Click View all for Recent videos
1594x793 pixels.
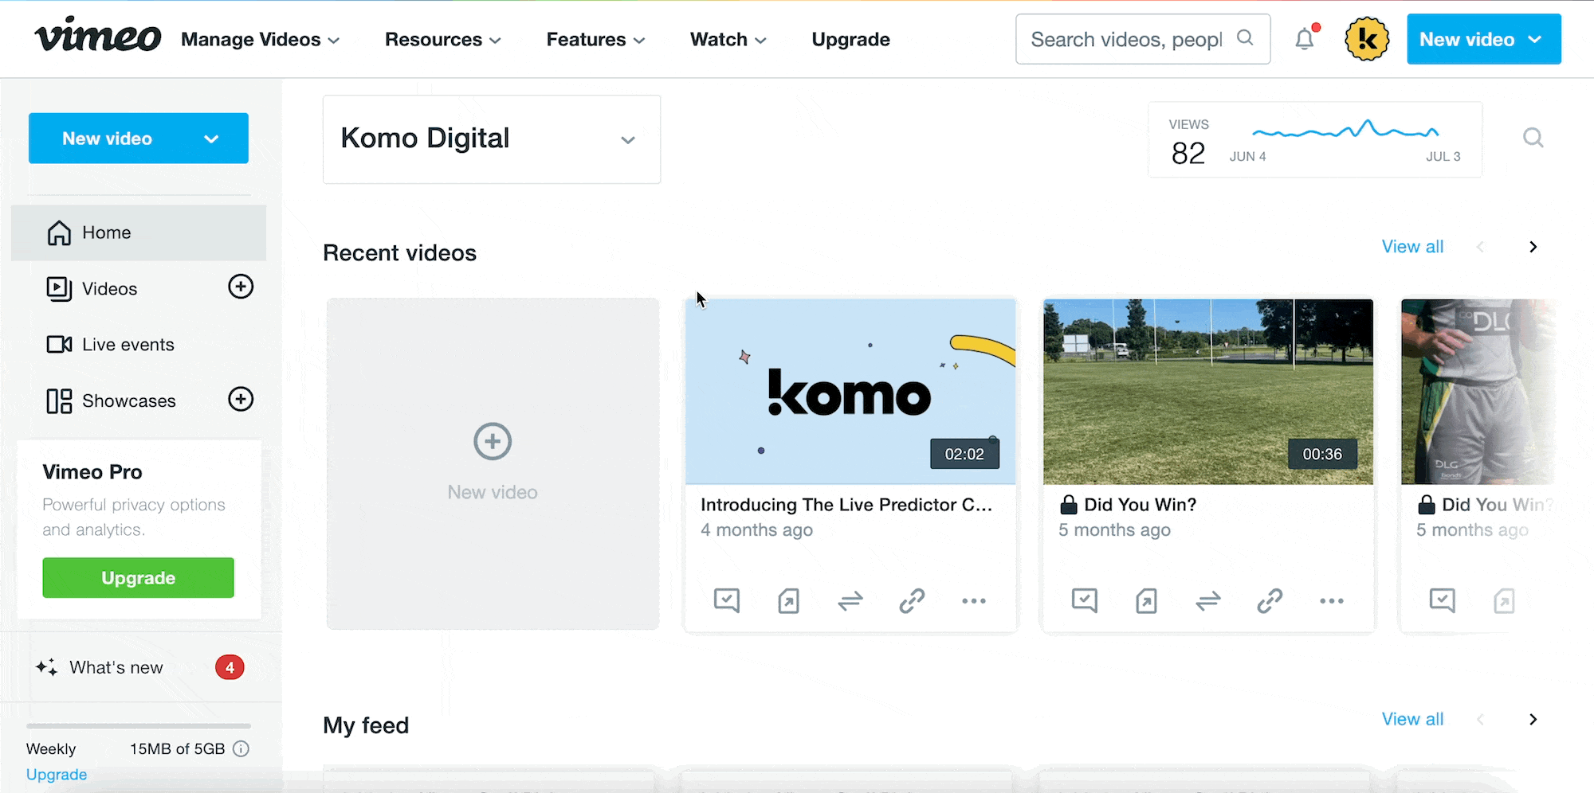(1411, 247)
